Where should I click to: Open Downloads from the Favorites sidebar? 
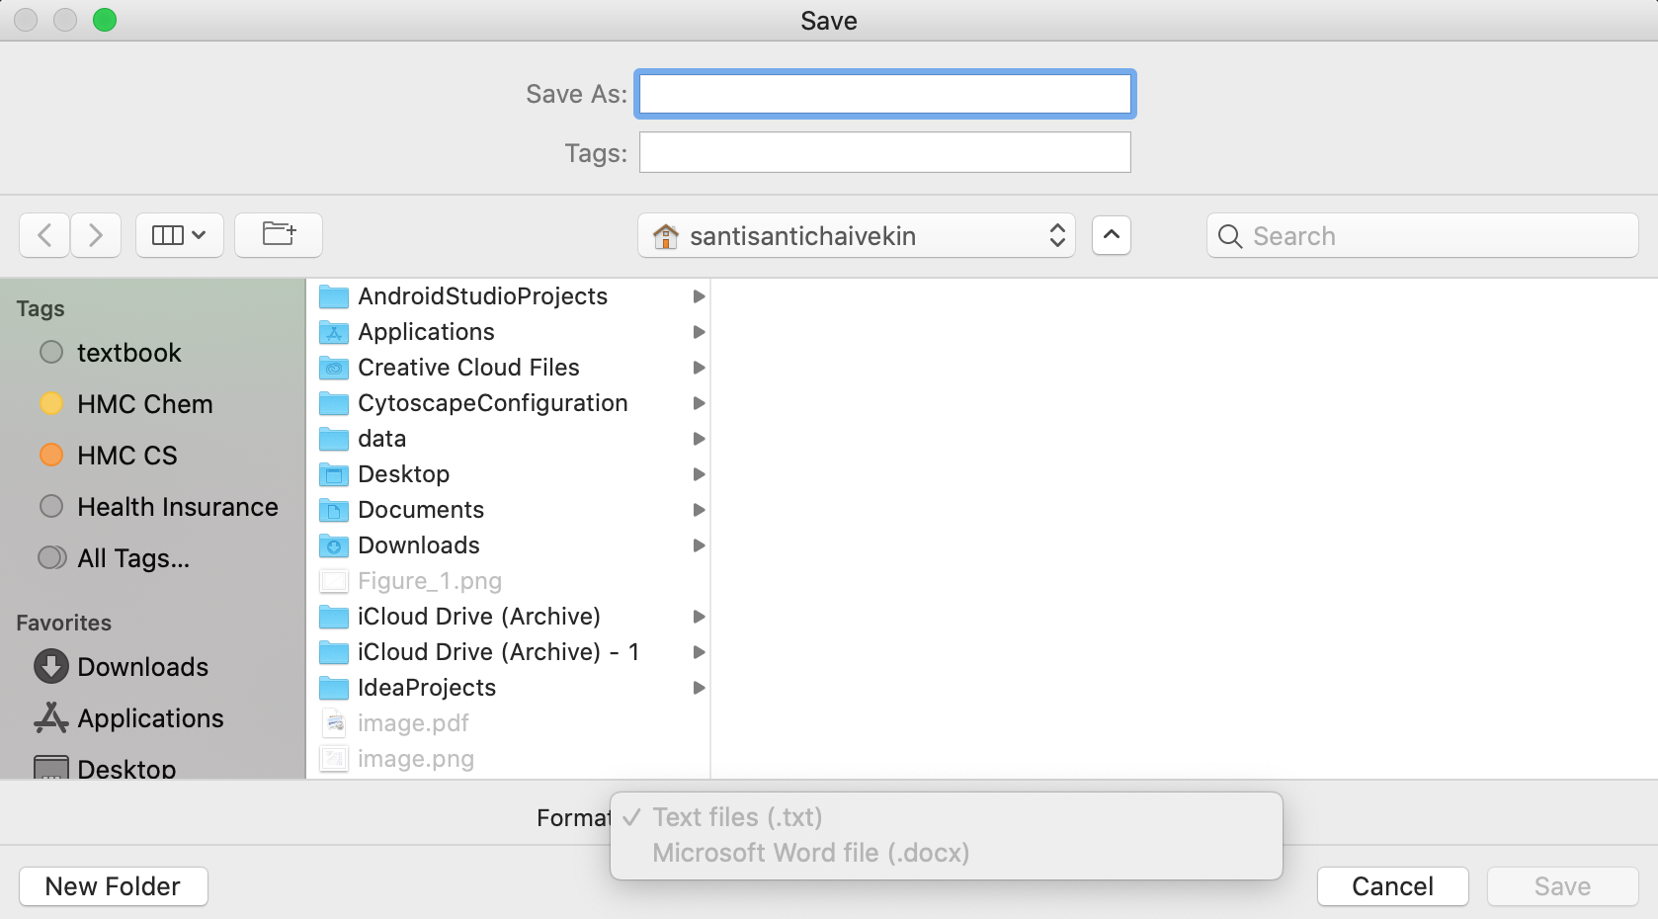(x=142, y=666)
